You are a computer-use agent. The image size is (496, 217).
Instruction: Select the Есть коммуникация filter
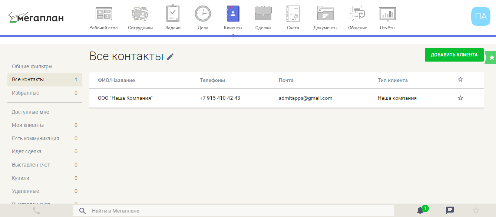(44, 138)
